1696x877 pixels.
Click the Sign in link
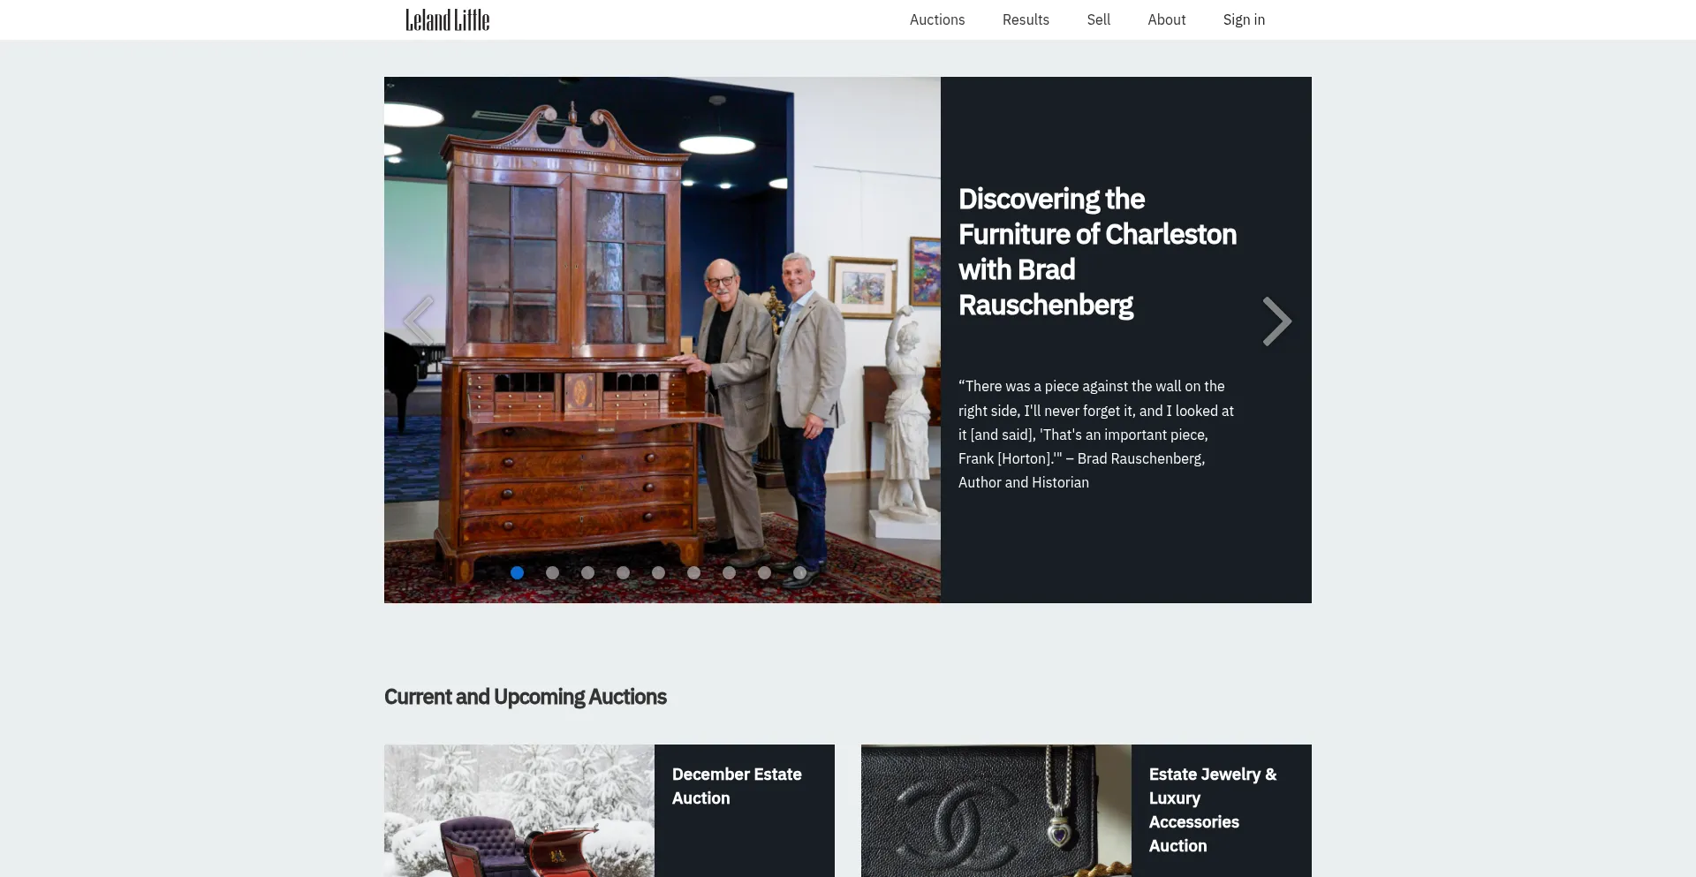tap(1244, 19)
